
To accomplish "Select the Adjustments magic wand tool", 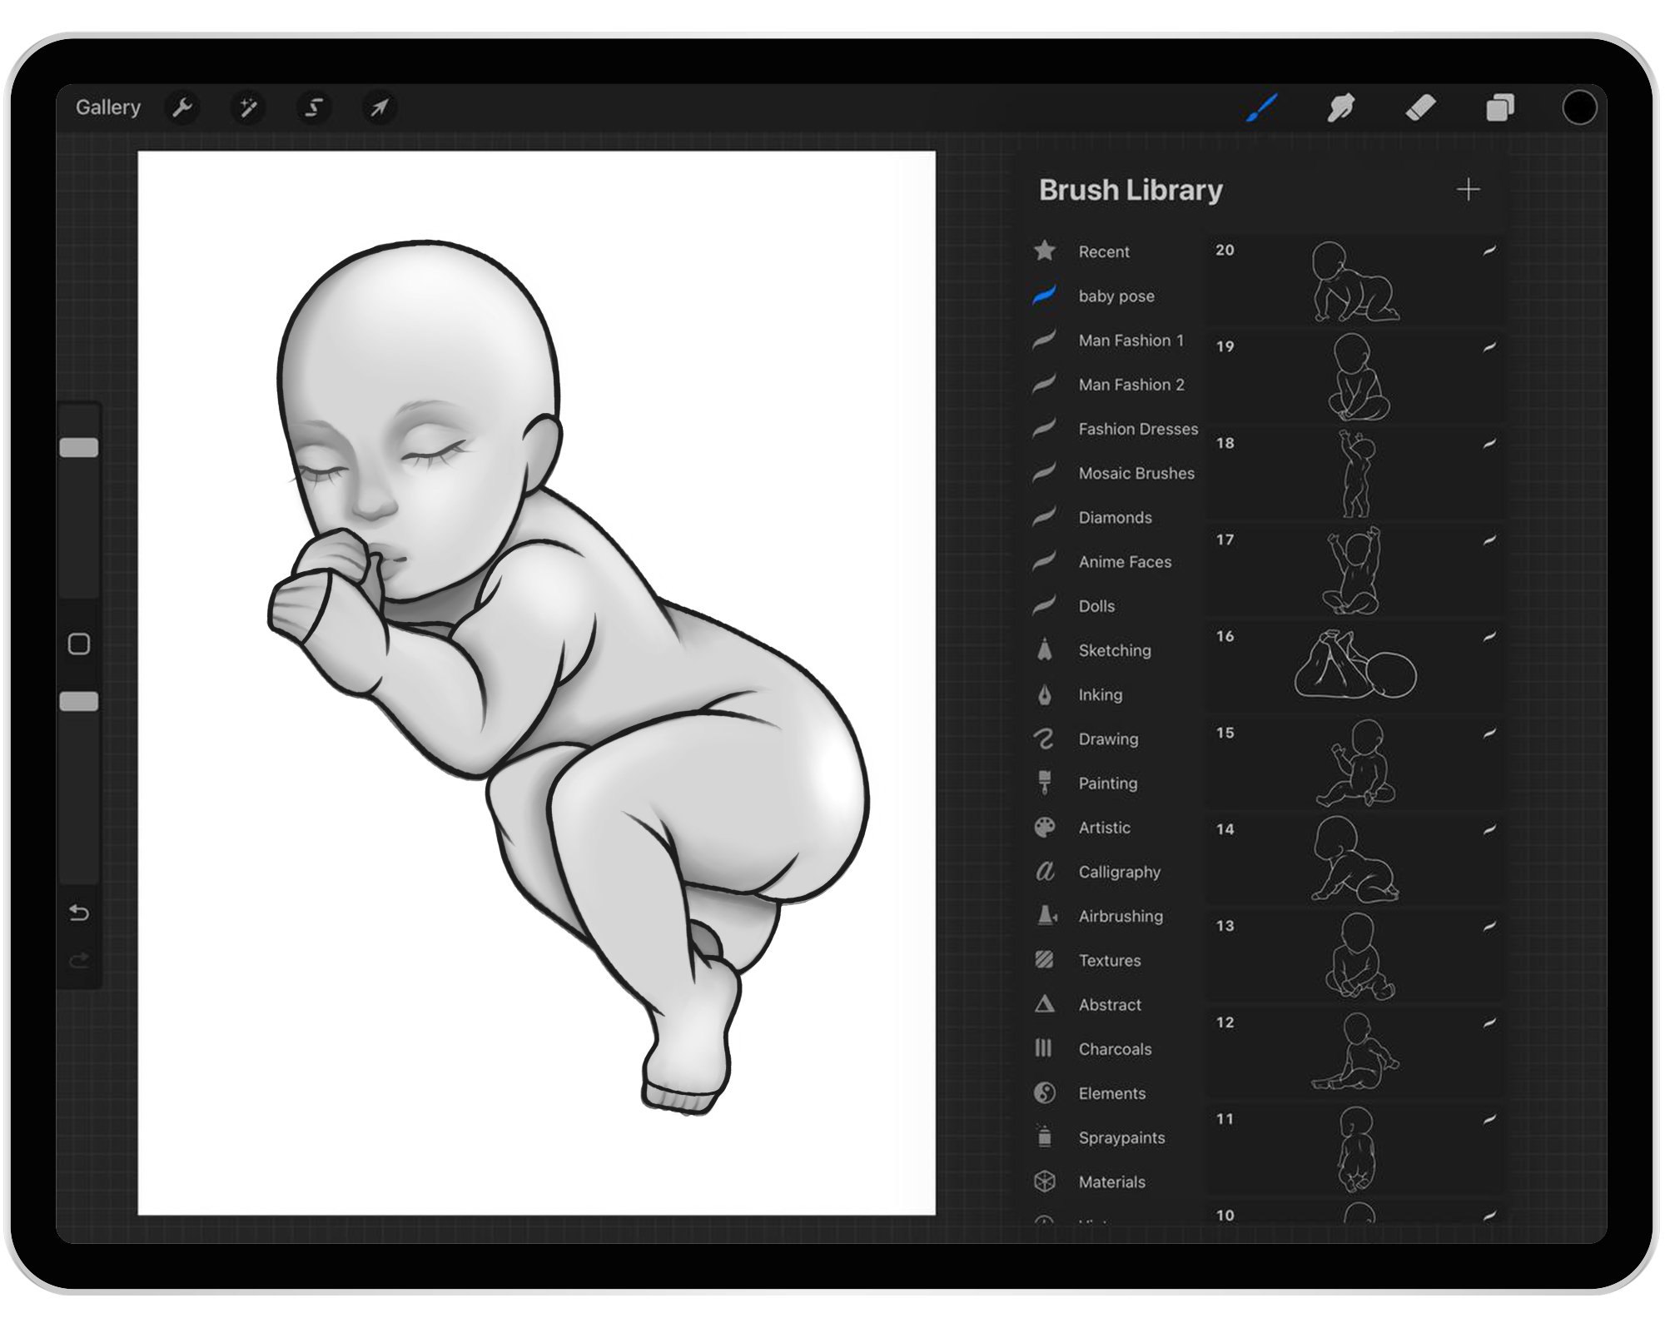I will (248, 107).
